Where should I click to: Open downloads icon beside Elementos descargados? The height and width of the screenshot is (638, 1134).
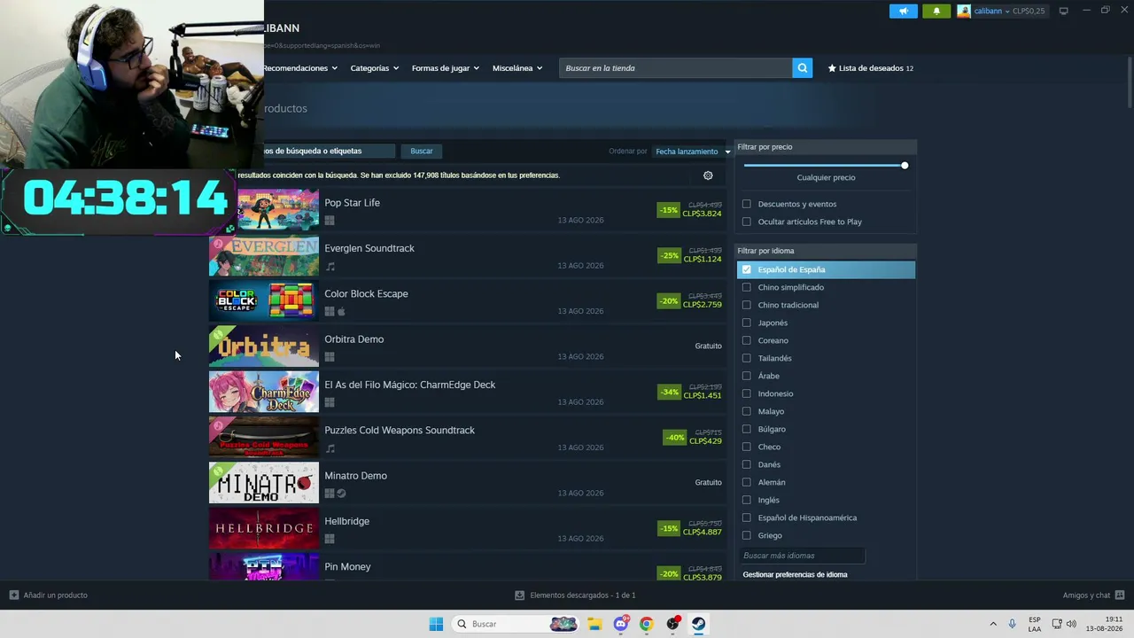[520, 595]
